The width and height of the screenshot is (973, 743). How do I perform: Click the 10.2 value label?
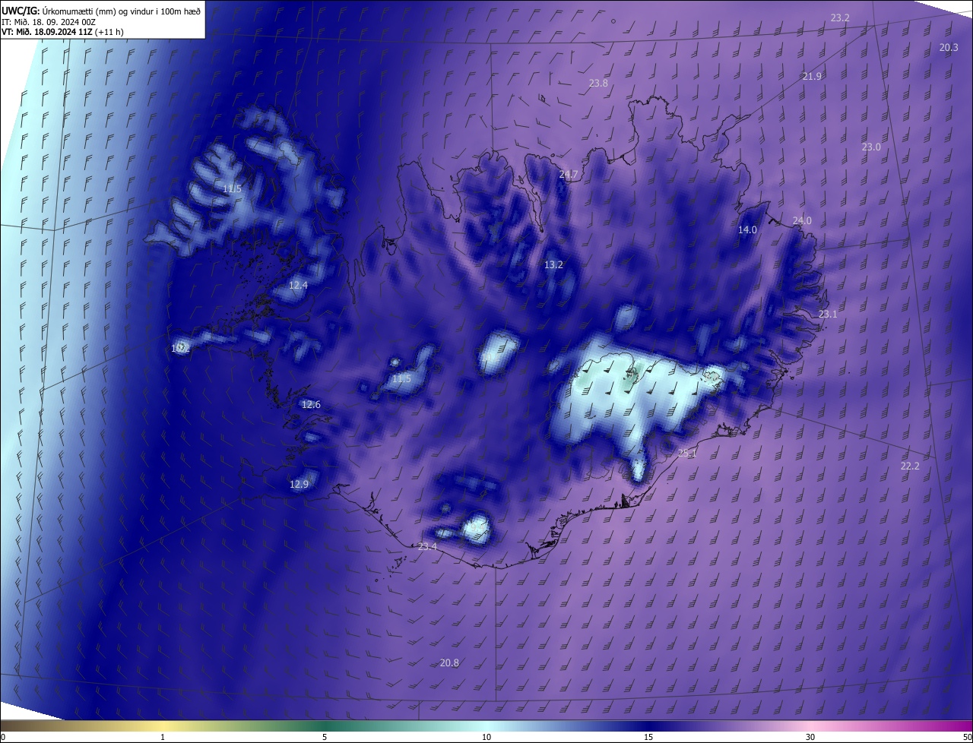pyautogui.click(x=180, y=349)
